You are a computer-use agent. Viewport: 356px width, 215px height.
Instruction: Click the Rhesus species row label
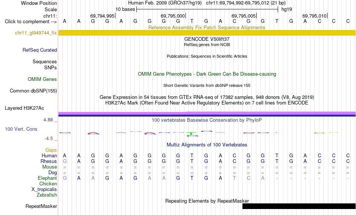coord(49,161)
